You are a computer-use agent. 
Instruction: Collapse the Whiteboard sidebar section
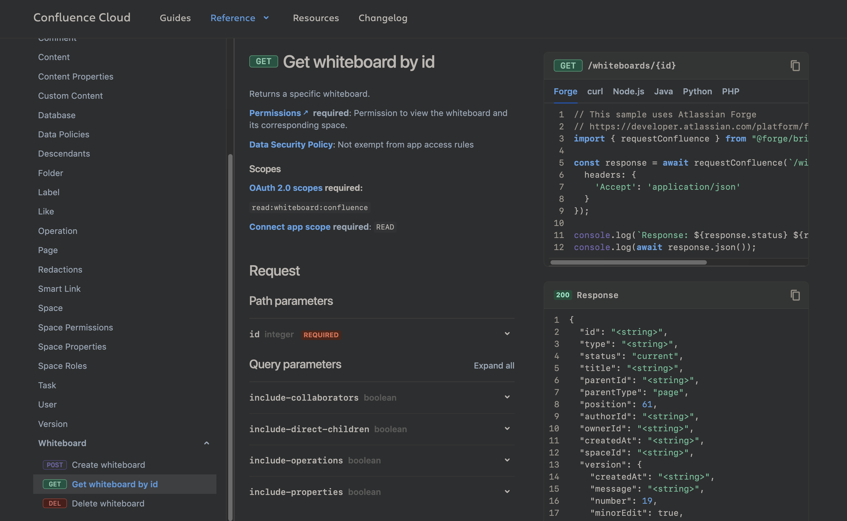(x=207, y=443)
